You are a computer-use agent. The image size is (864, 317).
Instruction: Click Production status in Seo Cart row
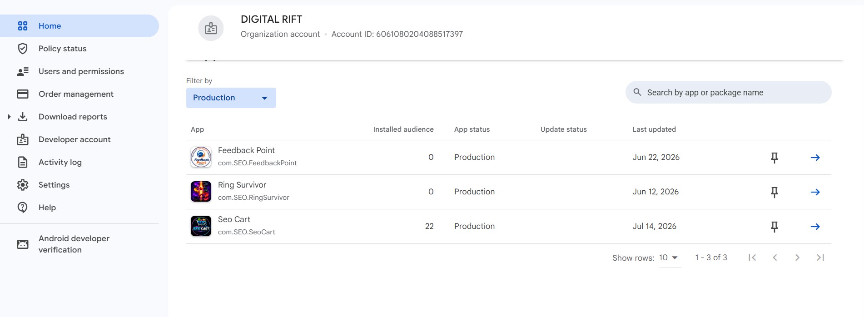(x=474, y=226)
